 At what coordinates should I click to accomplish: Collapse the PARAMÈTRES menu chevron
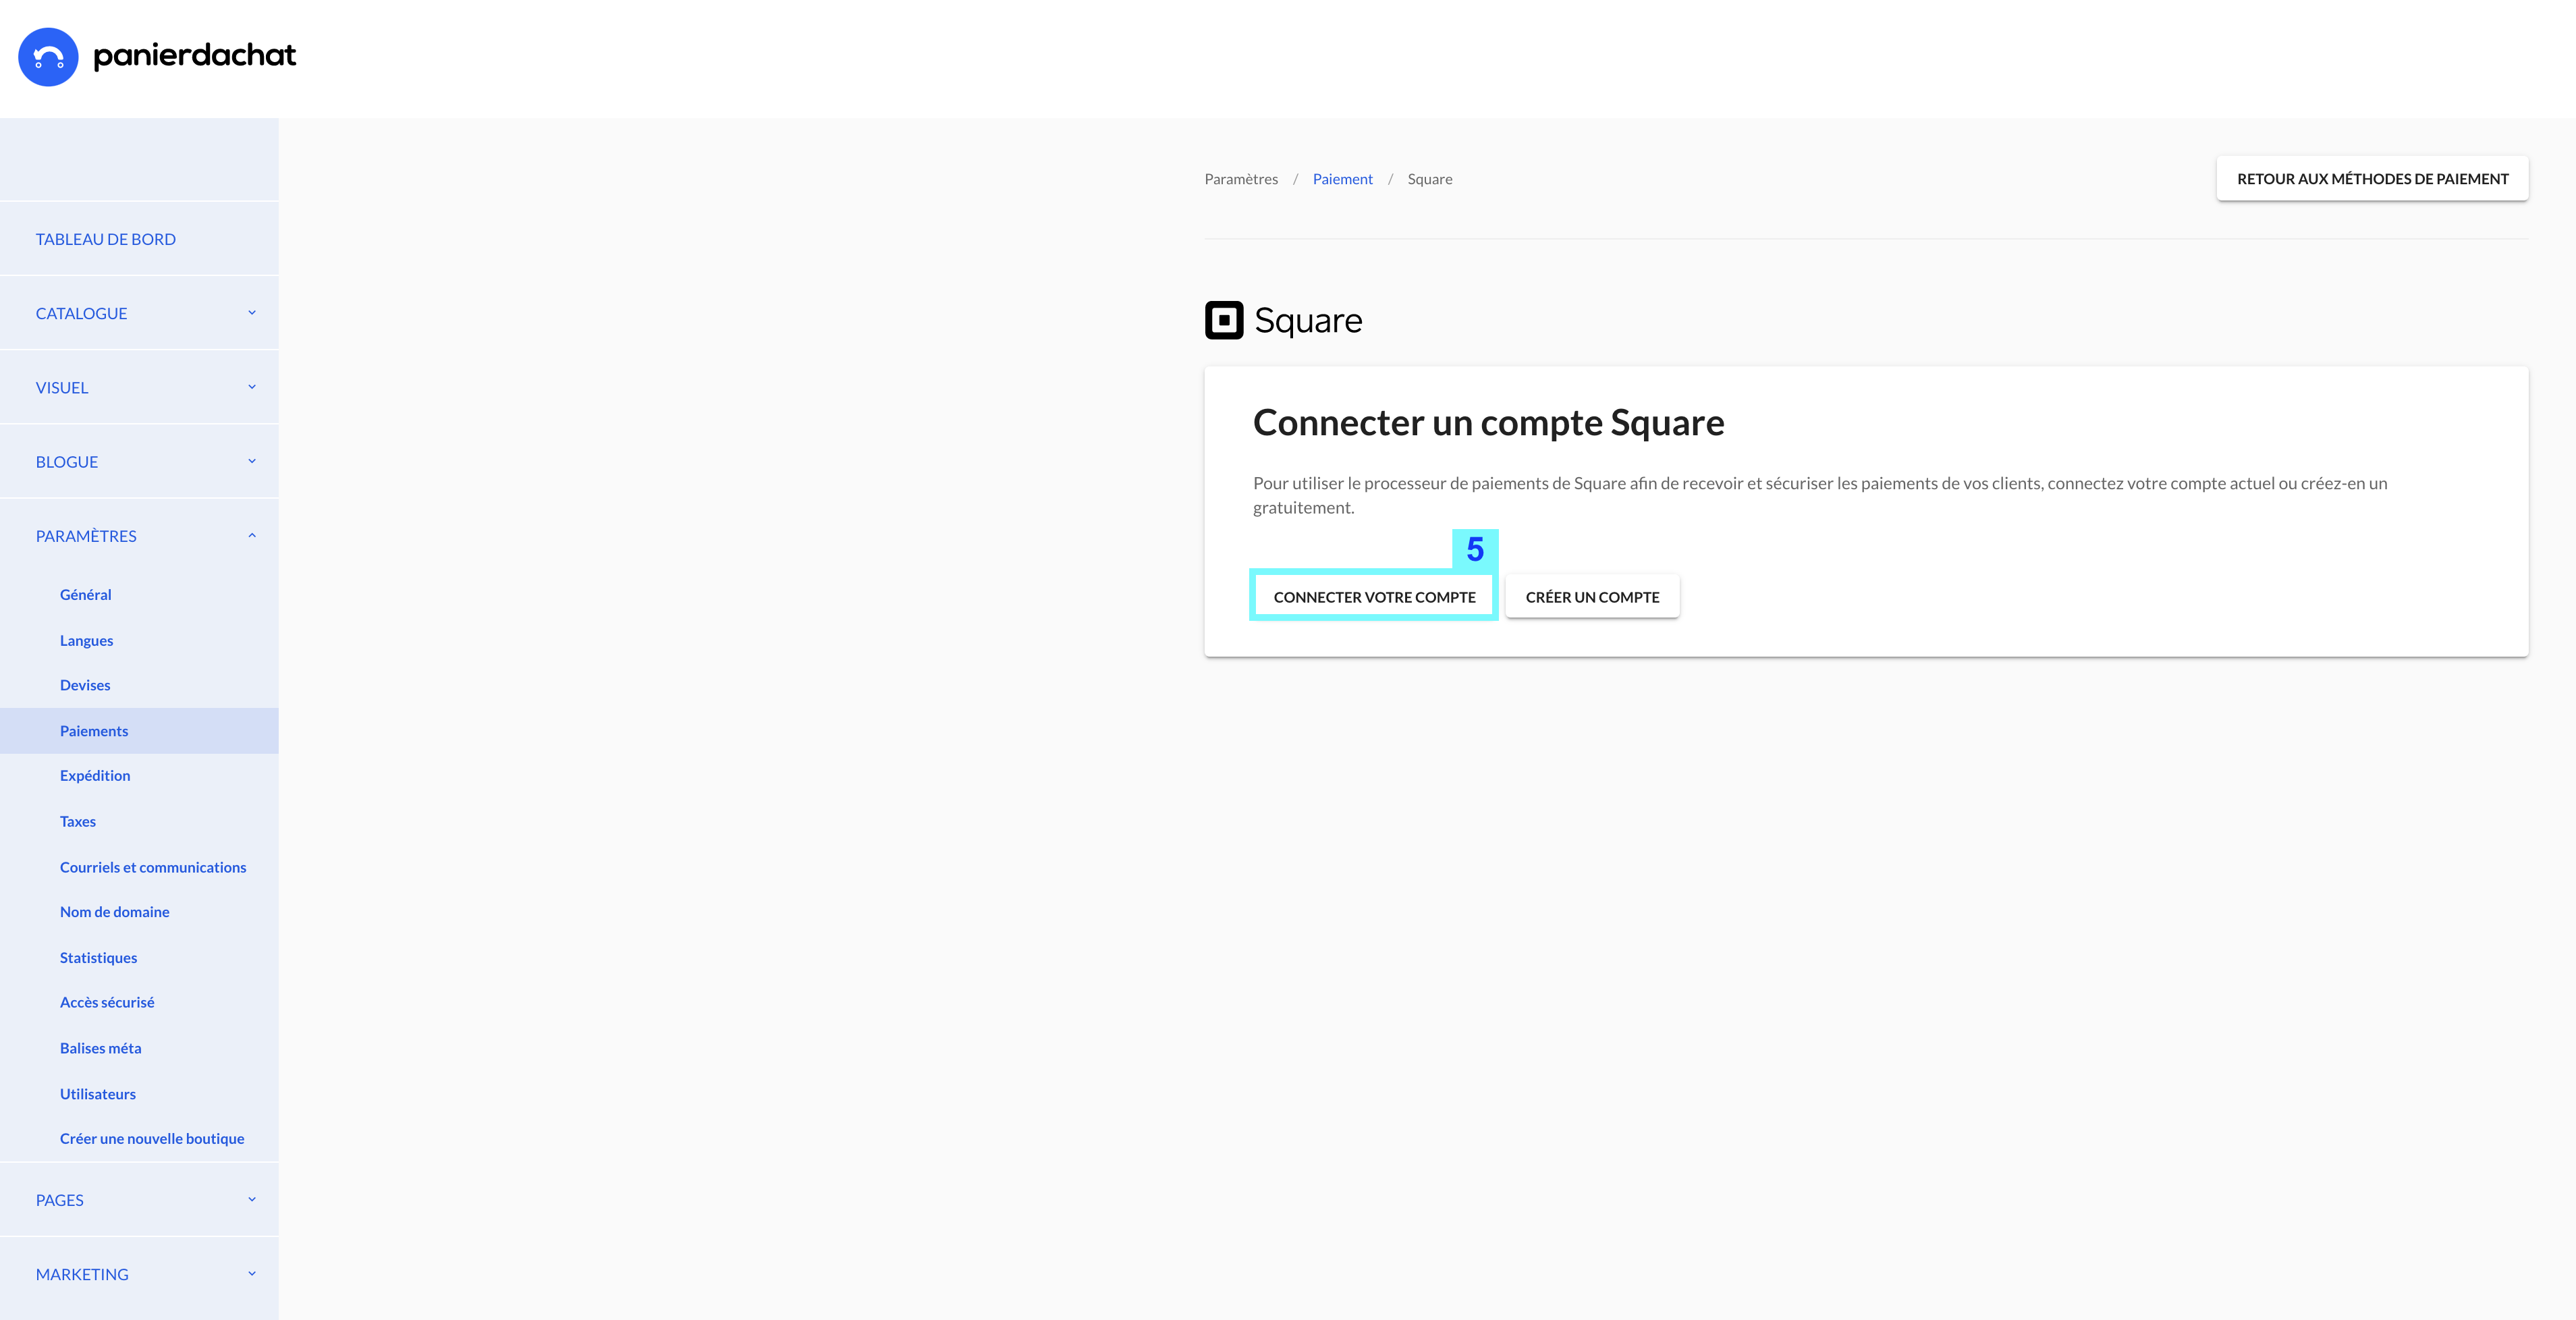[x=252, y=536]
